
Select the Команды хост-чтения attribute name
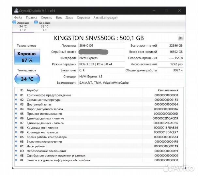(x=42, y=128)
